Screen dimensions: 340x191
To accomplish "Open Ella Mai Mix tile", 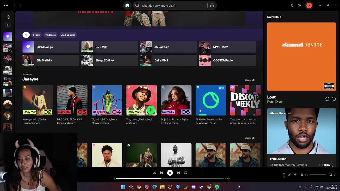I will pyautogui.click(x=51, y=60).
